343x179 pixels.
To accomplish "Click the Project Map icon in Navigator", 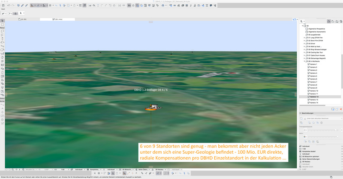I will click(x=328, y=21).
